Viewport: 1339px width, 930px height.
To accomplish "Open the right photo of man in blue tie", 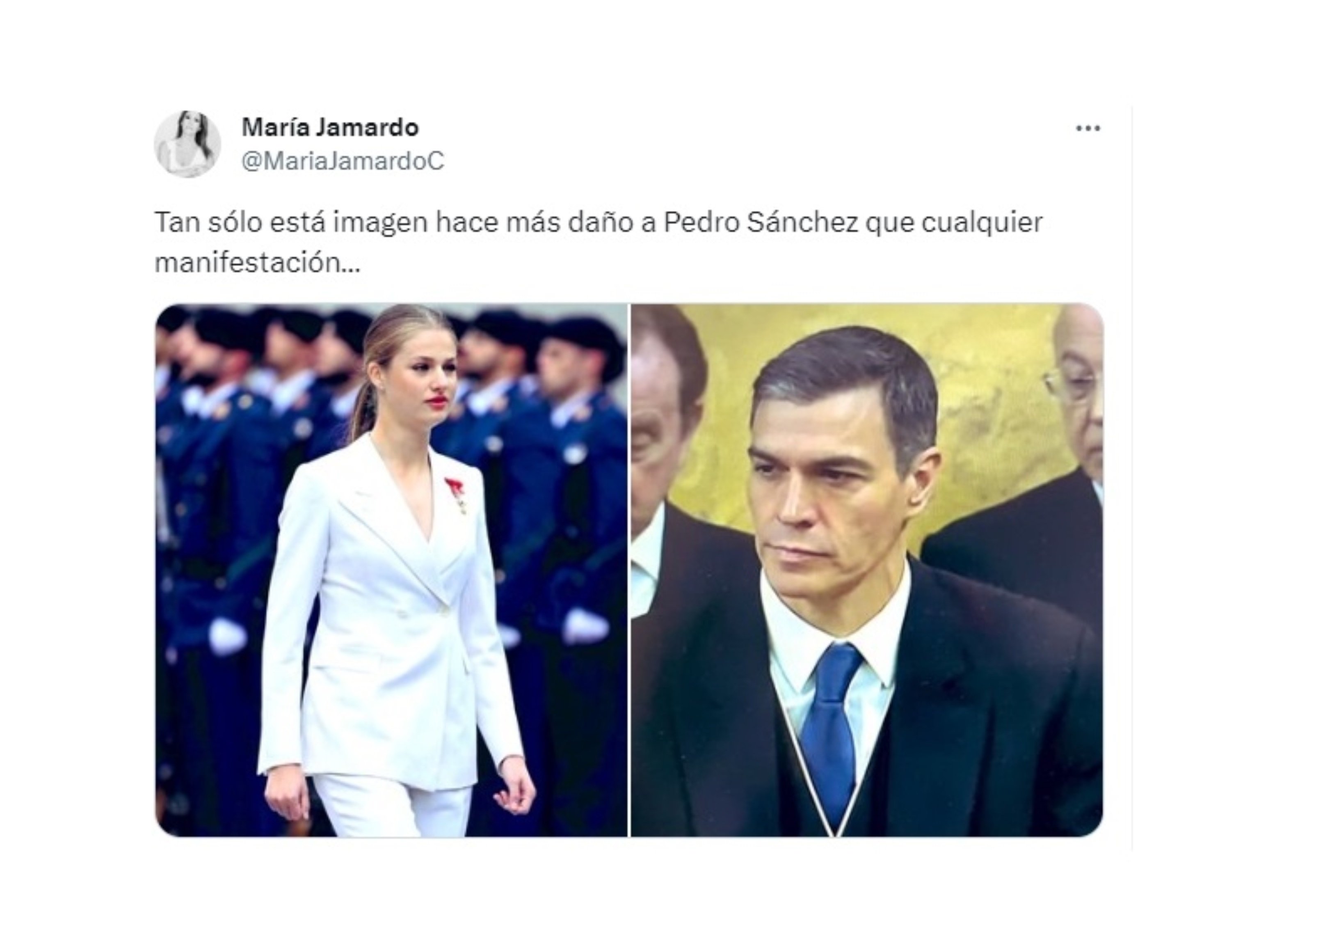I will [867, 570].
